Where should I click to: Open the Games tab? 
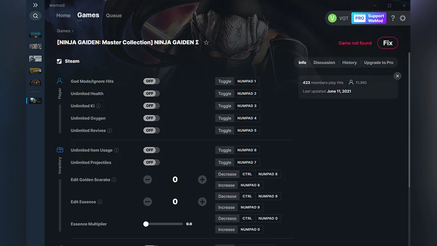click(x=88, y=15)
